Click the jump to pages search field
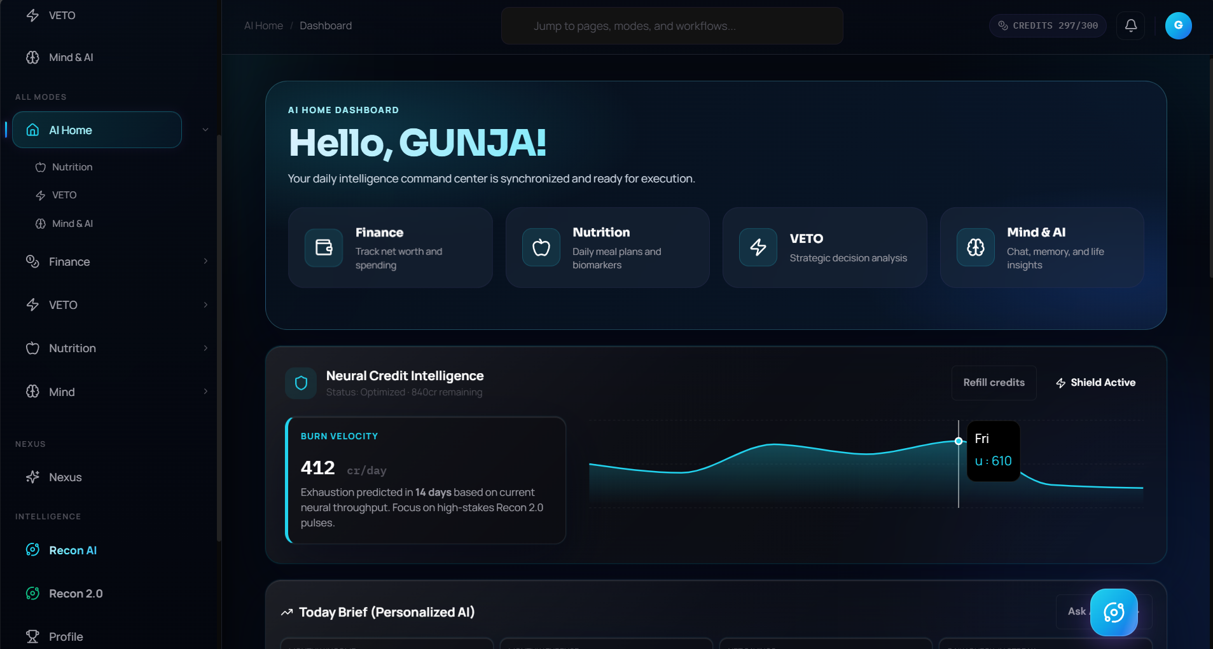Screen dimensions: 1213x649 click(x=672, y=26)
